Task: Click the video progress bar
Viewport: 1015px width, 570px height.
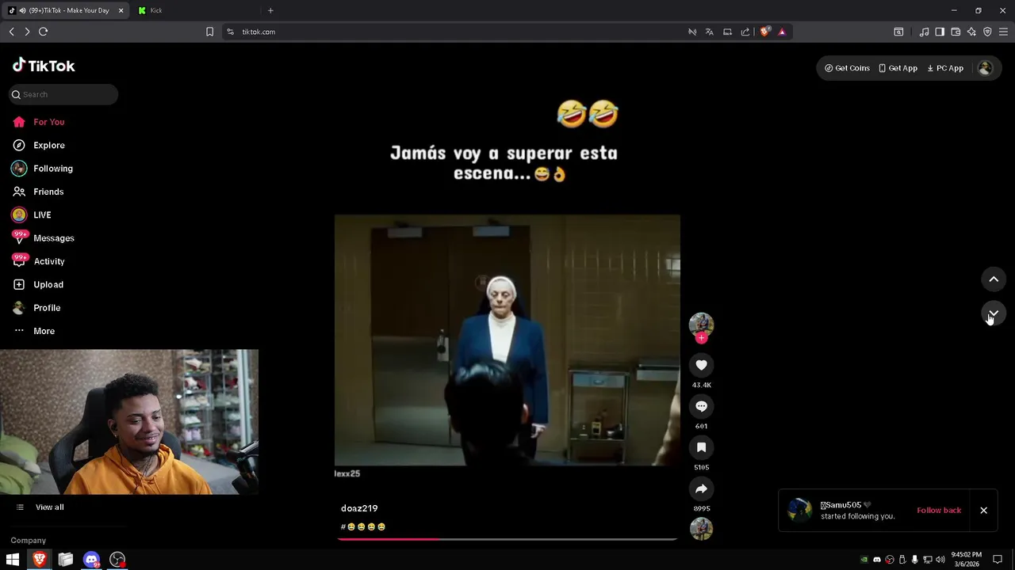Action: click(x=507, y=539)
